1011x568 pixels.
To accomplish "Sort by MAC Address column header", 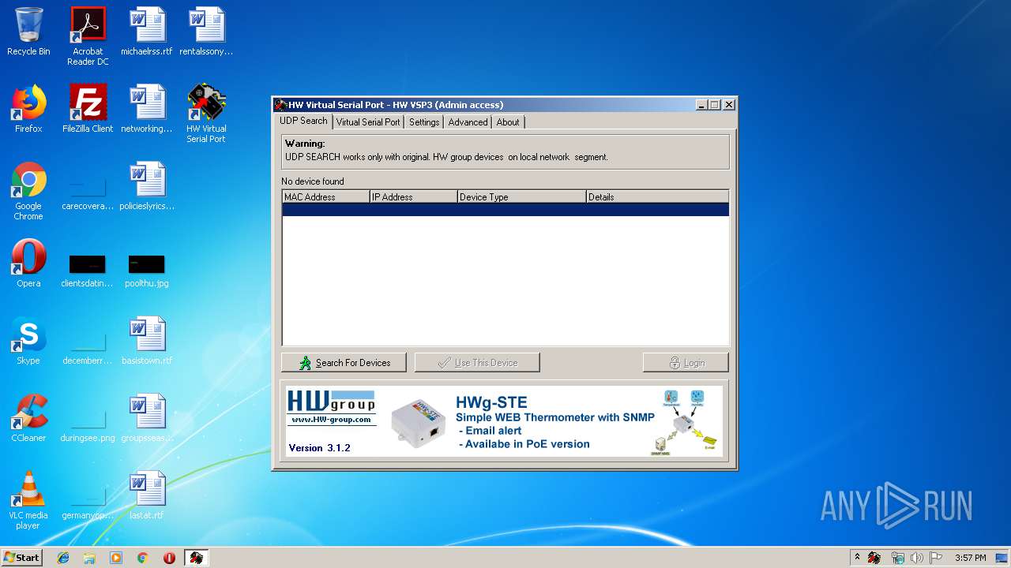I will (x=325, y=197).
